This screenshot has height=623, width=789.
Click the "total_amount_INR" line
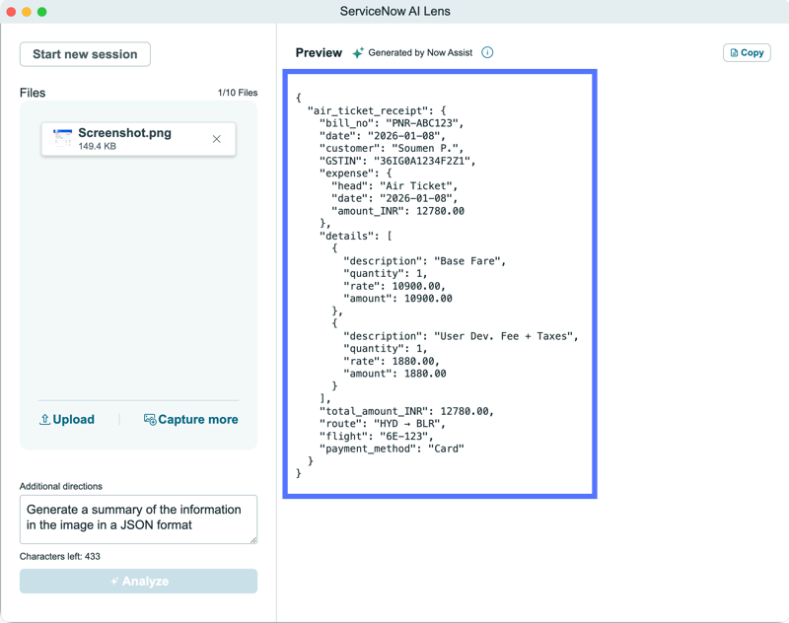406,411
